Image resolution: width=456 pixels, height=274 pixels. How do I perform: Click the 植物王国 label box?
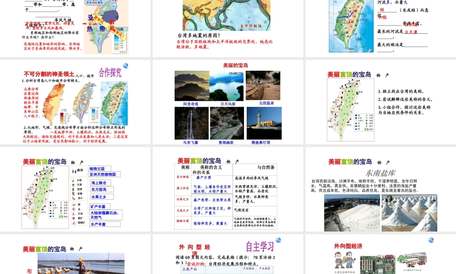100,169
